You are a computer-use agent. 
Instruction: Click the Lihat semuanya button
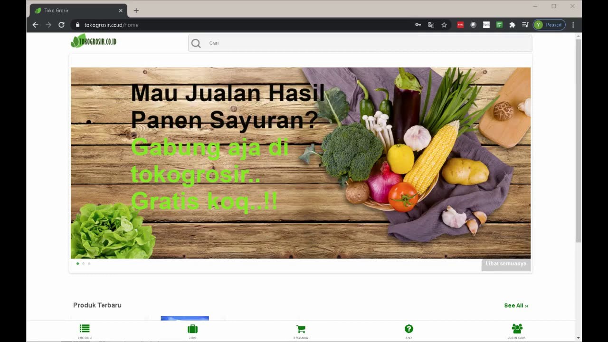tap(506, 264)
